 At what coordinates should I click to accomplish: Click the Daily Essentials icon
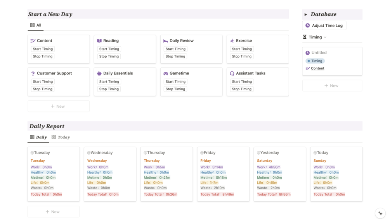coord(99,73)
